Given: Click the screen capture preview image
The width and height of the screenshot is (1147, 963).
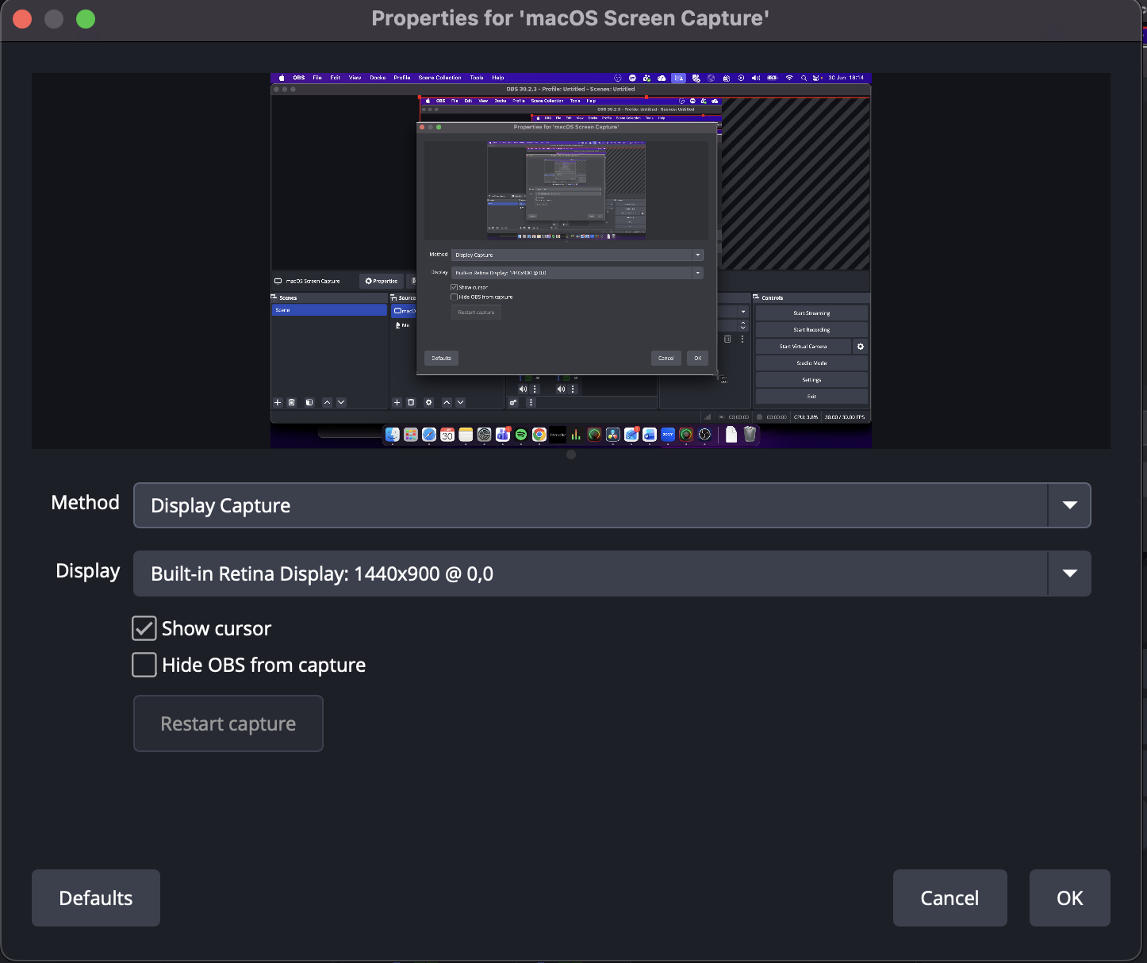Looking at the screenshot, I should (x=571, y=261).
